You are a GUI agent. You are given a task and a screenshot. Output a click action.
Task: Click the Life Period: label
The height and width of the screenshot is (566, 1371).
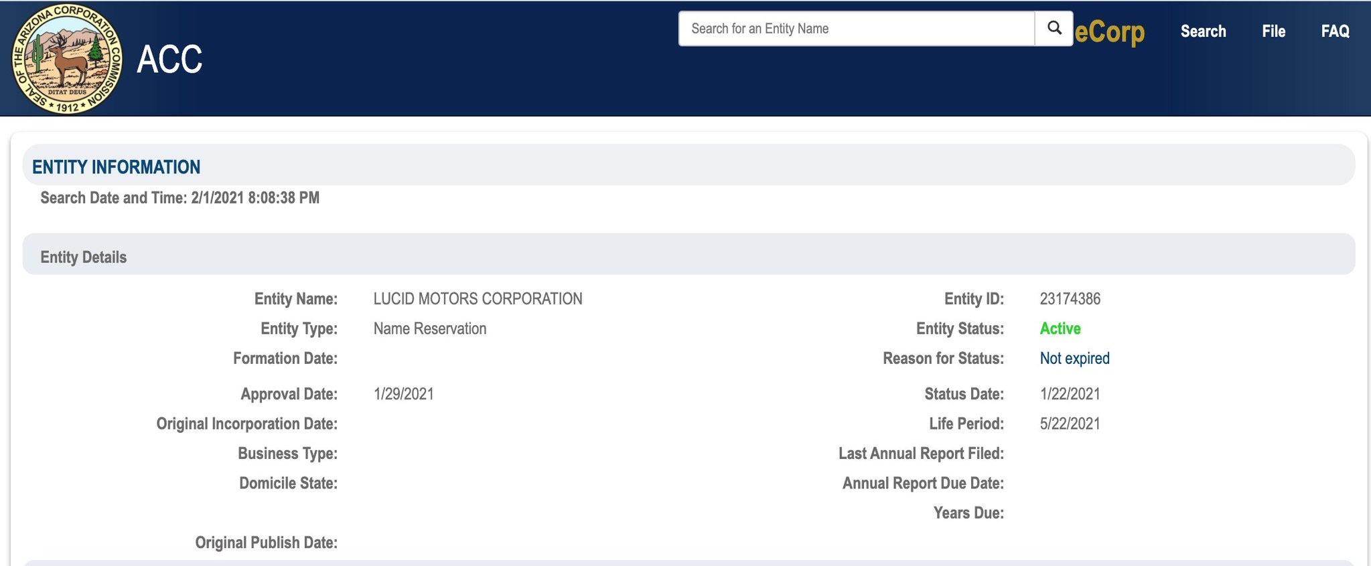click(x=966, y=423)
